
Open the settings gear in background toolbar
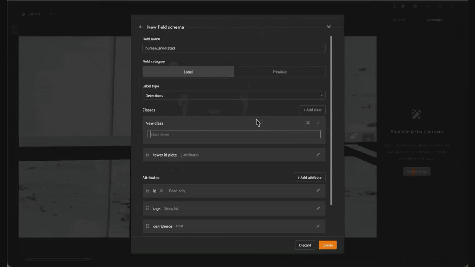click(x=415, y=6)
